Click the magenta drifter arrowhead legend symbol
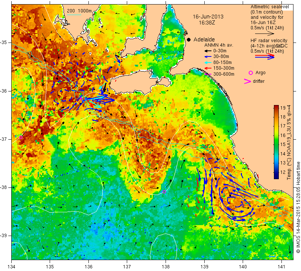This screenshot has width=301, height=271. click(x=248, y=81)
